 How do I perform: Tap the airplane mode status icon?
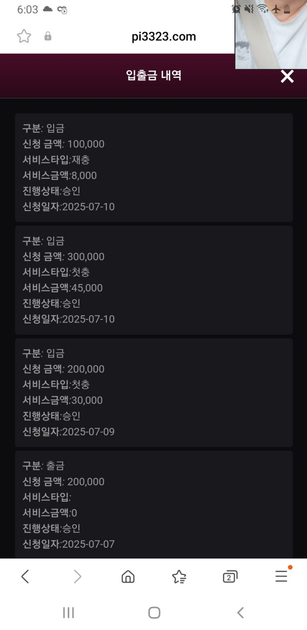tap(276, 9)
